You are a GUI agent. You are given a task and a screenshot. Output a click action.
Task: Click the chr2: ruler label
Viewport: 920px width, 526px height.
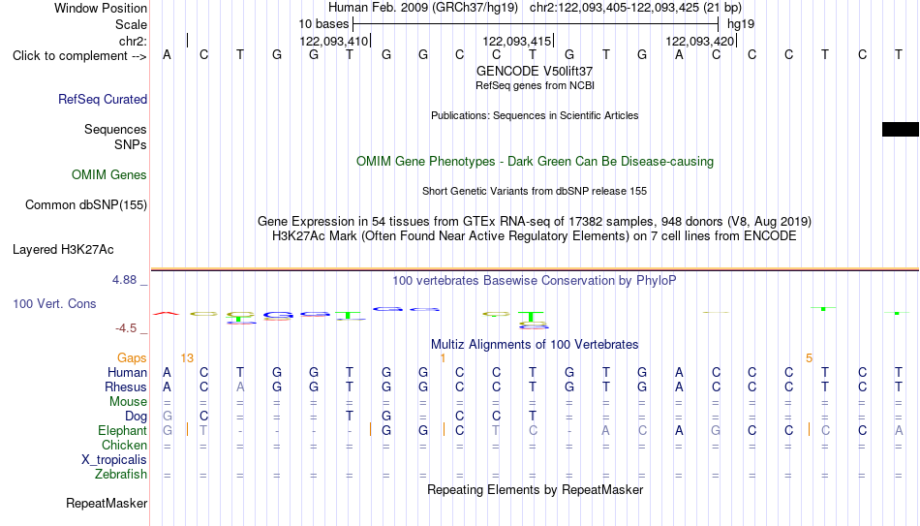(x=134, y=41)
